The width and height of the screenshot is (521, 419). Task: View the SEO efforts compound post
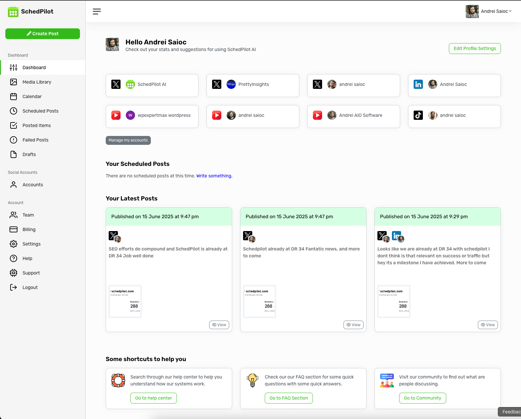coord(219,325)
